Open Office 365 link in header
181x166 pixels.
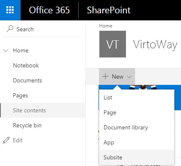(x=49, y=10)
